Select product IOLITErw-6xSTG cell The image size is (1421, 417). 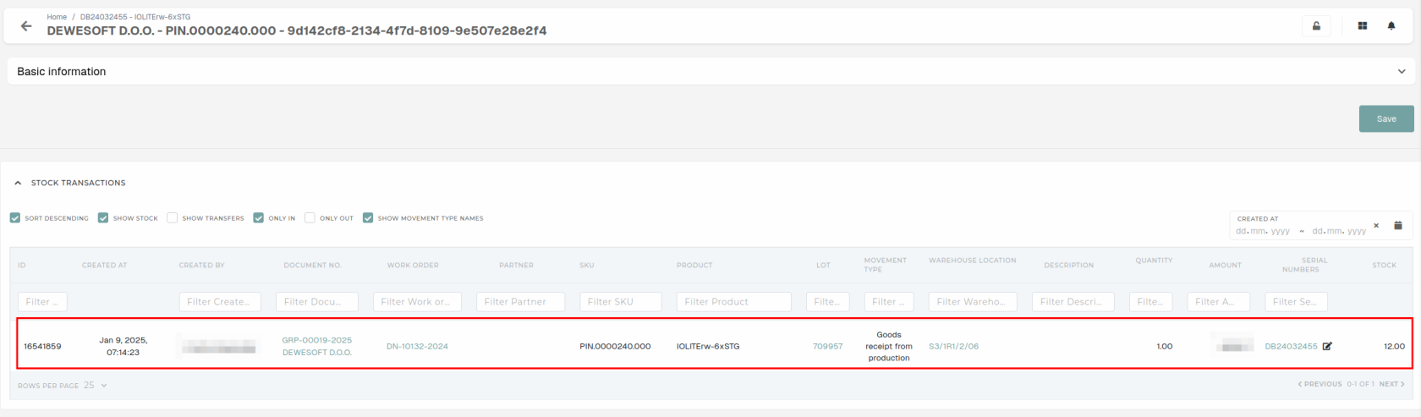708,346
